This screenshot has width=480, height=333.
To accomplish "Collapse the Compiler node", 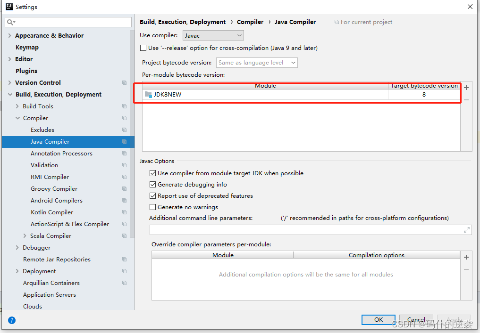I will tap(17, 118).
